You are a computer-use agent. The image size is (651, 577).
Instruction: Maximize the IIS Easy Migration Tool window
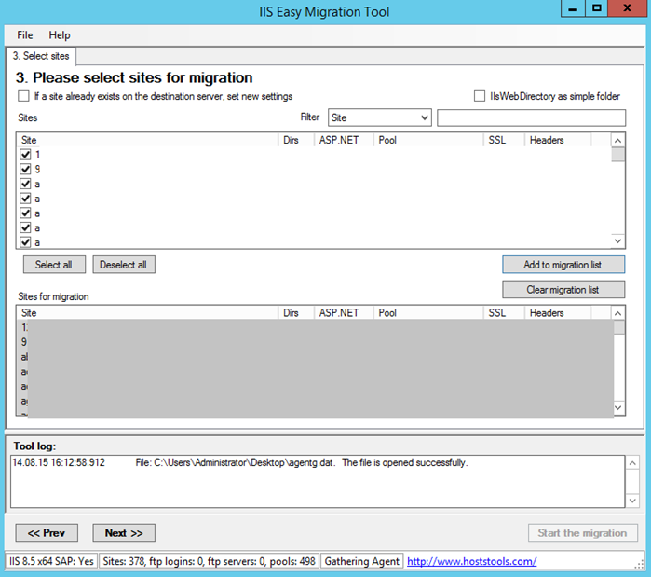point(597,8)
